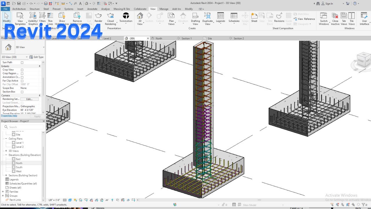Click the Temporary Hide/Isolate glasses icon
Image resolution: width=371 pixels, height=209 pixels.
(x=107, y=200)
